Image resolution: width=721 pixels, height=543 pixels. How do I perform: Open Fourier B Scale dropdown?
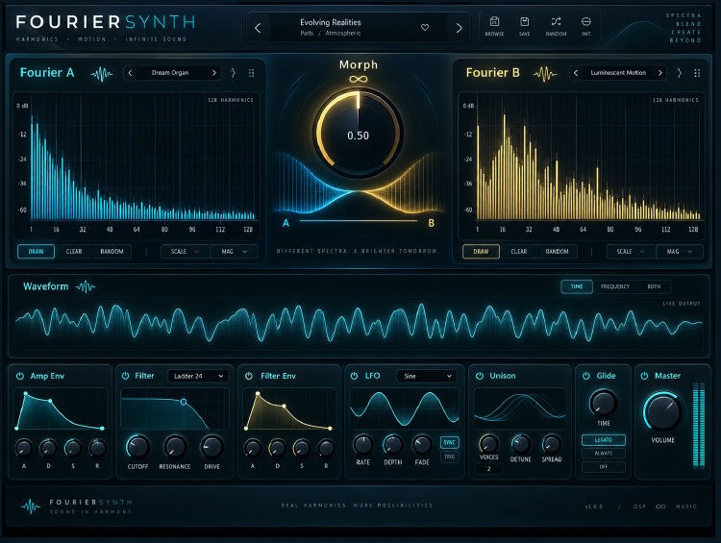(631, 252)
